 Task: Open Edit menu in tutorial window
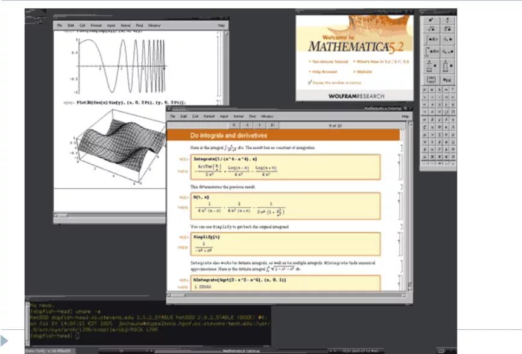[184, 116]
